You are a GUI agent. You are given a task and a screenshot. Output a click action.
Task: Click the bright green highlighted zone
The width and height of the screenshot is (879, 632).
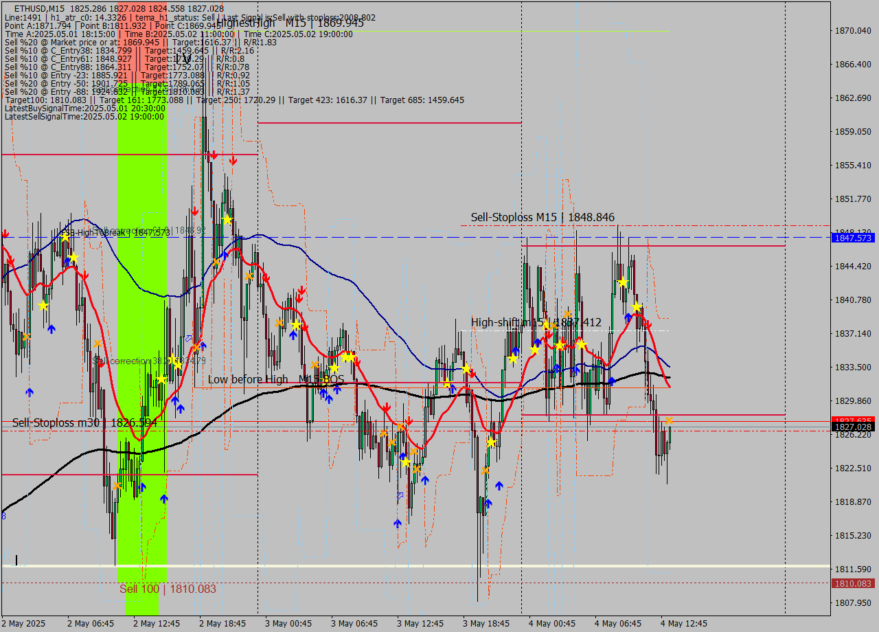click(x=142, y=343)
